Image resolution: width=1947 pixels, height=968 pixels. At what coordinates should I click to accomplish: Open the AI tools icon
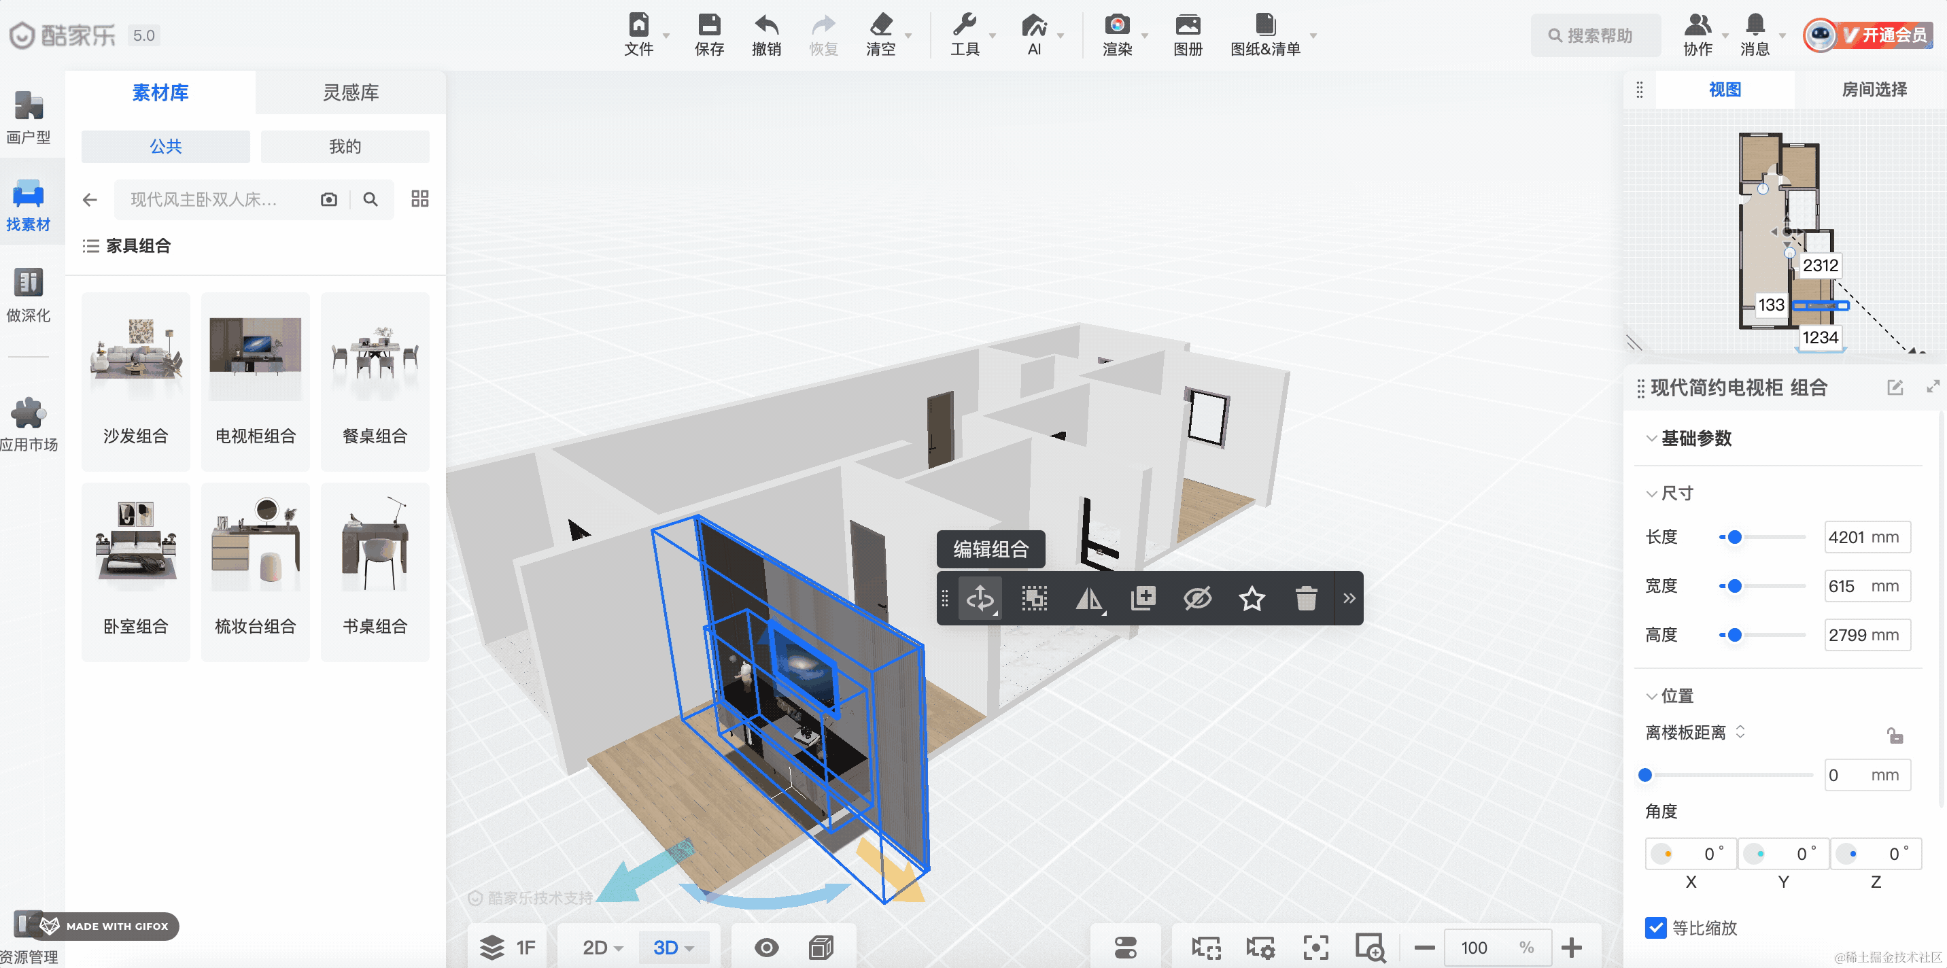tap(1034, 25)
